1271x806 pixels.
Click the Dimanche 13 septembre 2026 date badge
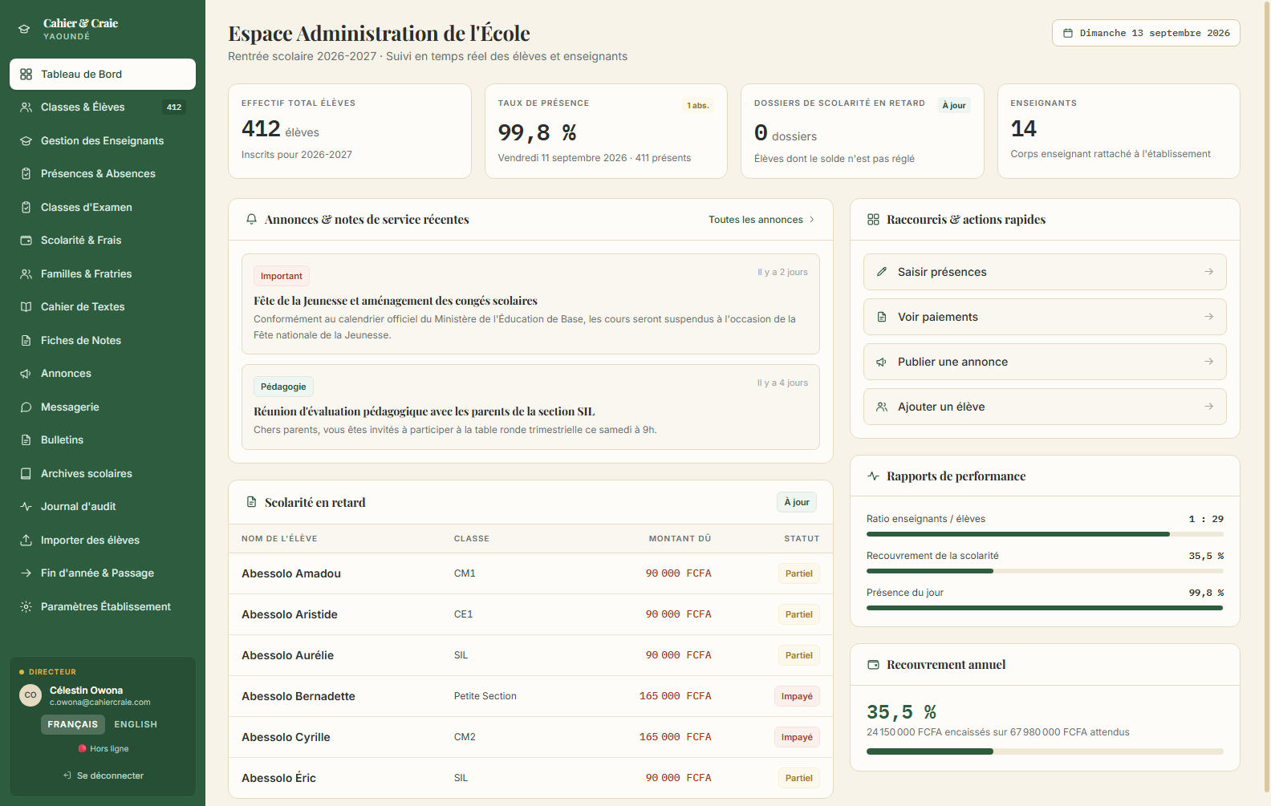pos(1146,33)
